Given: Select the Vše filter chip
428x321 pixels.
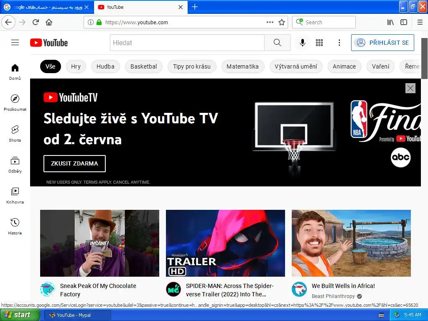Looking at the screenshot, I should click(x=51, y=66).
